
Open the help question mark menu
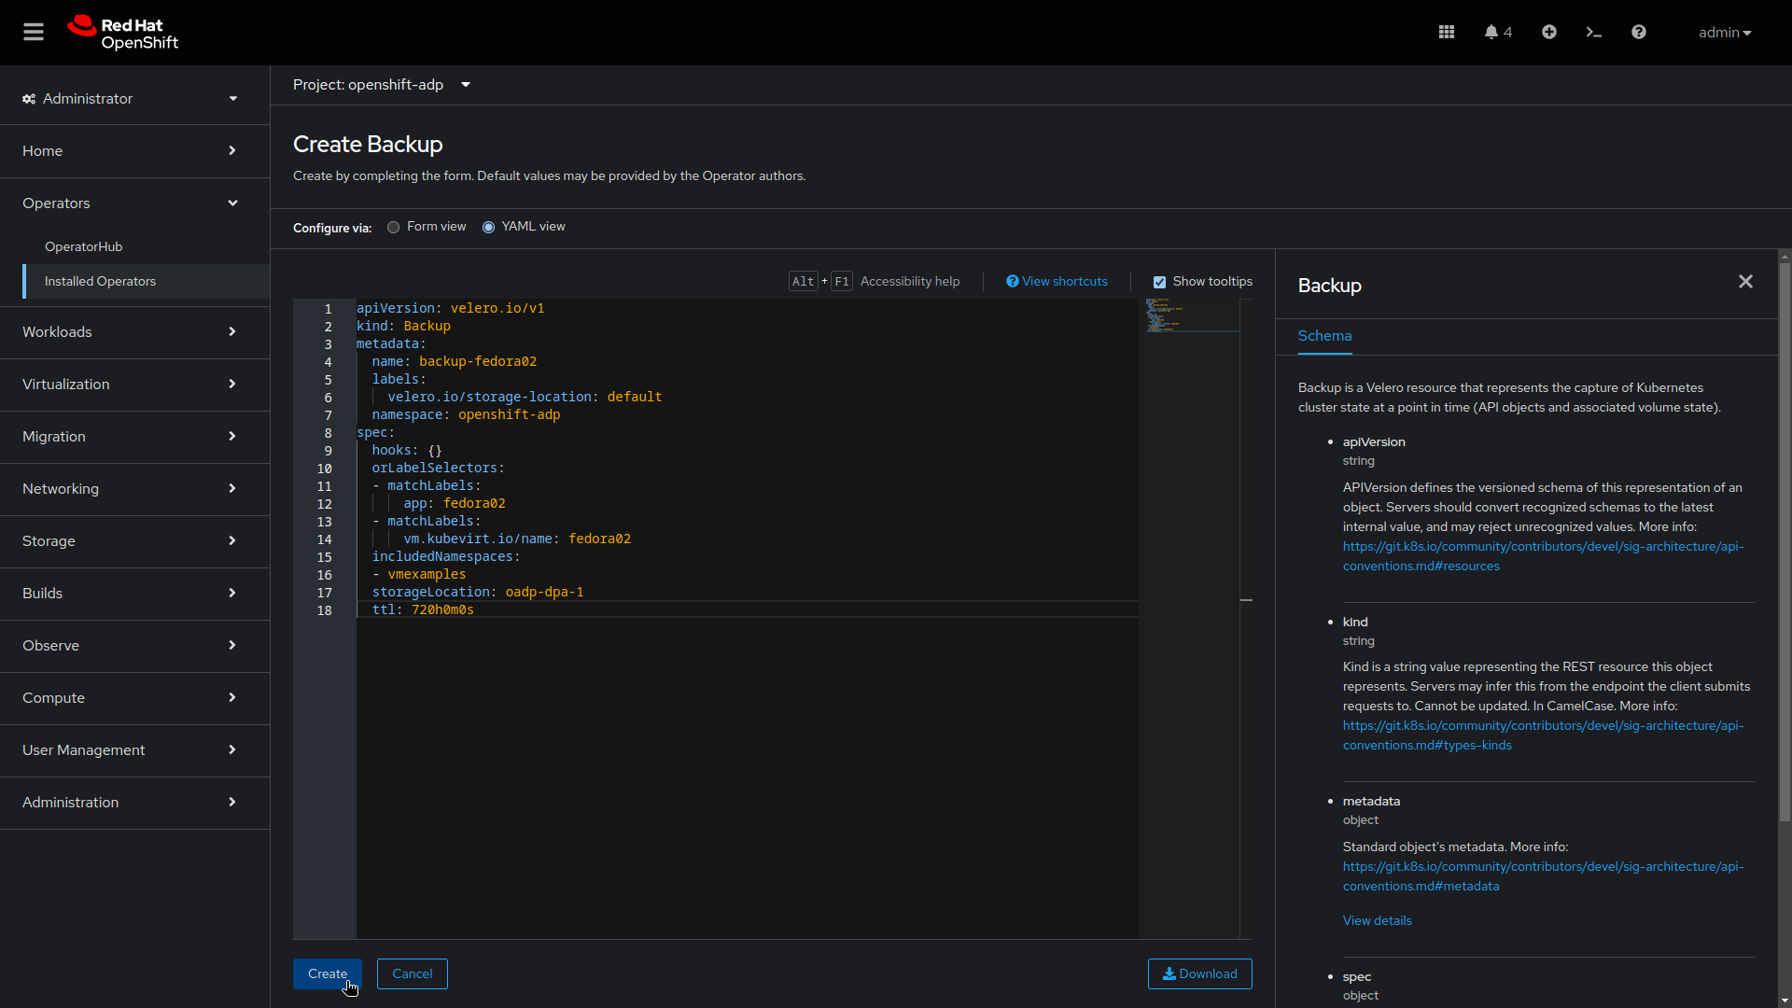tap(1639, 32)
